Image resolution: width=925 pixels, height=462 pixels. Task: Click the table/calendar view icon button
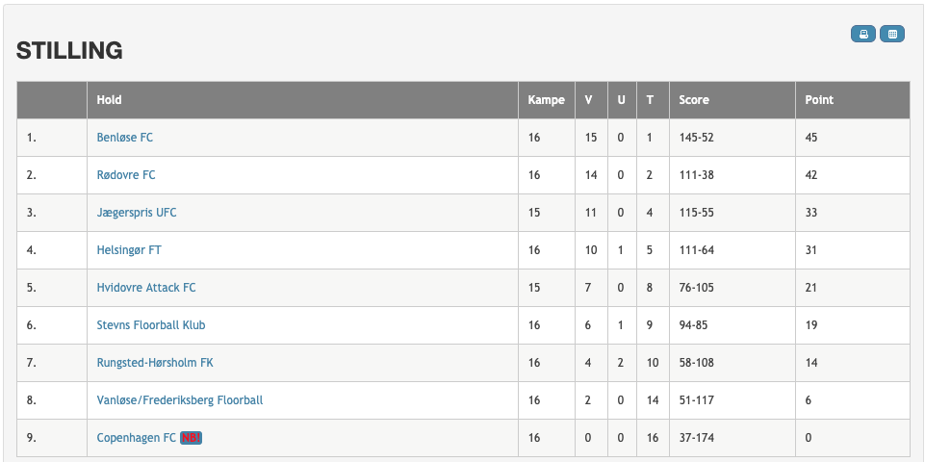coord(892,34)
